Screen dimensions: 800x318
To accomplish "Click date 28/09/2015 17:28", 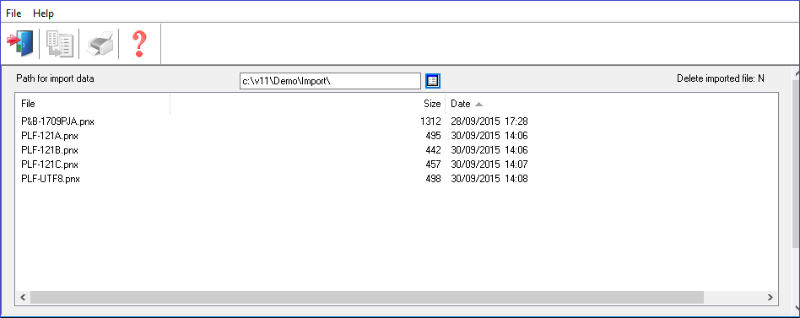I will (489, 121).
